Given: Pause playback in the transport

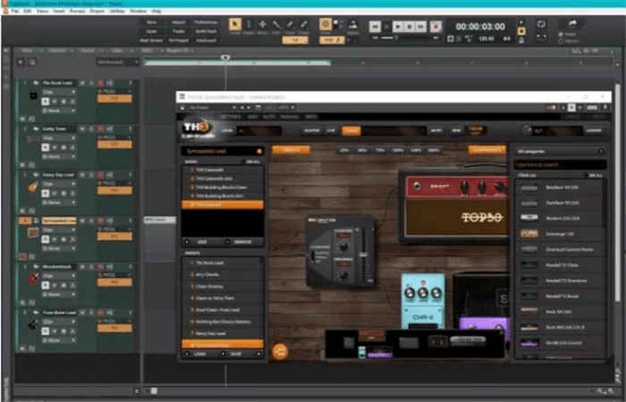Looking at the screenshot, I should pos(410,26).
